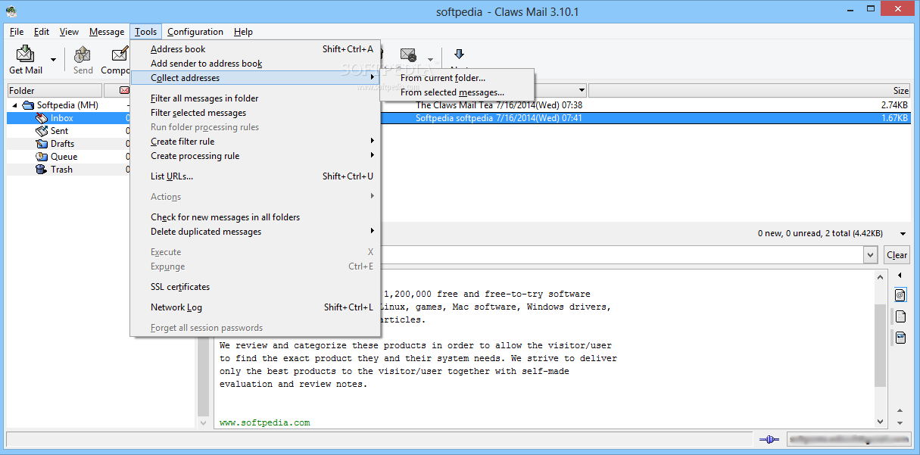920x455 pixels.
Task: Click the attachment list scroll-down arrow
Action: tap(900, 422)
